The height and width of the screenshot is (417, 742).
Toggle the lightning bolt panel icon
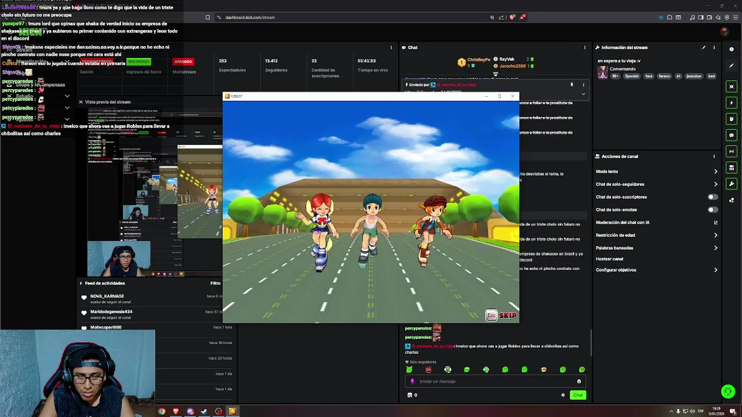click(732, 103)
